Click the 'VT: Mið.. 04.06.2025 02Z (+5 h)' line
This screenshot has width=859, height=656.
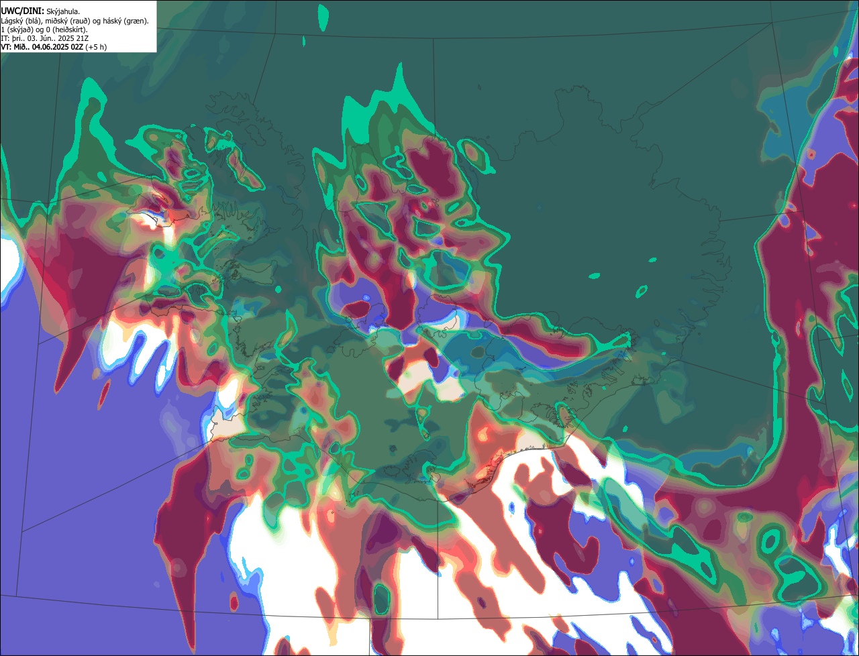click(54, 47)
